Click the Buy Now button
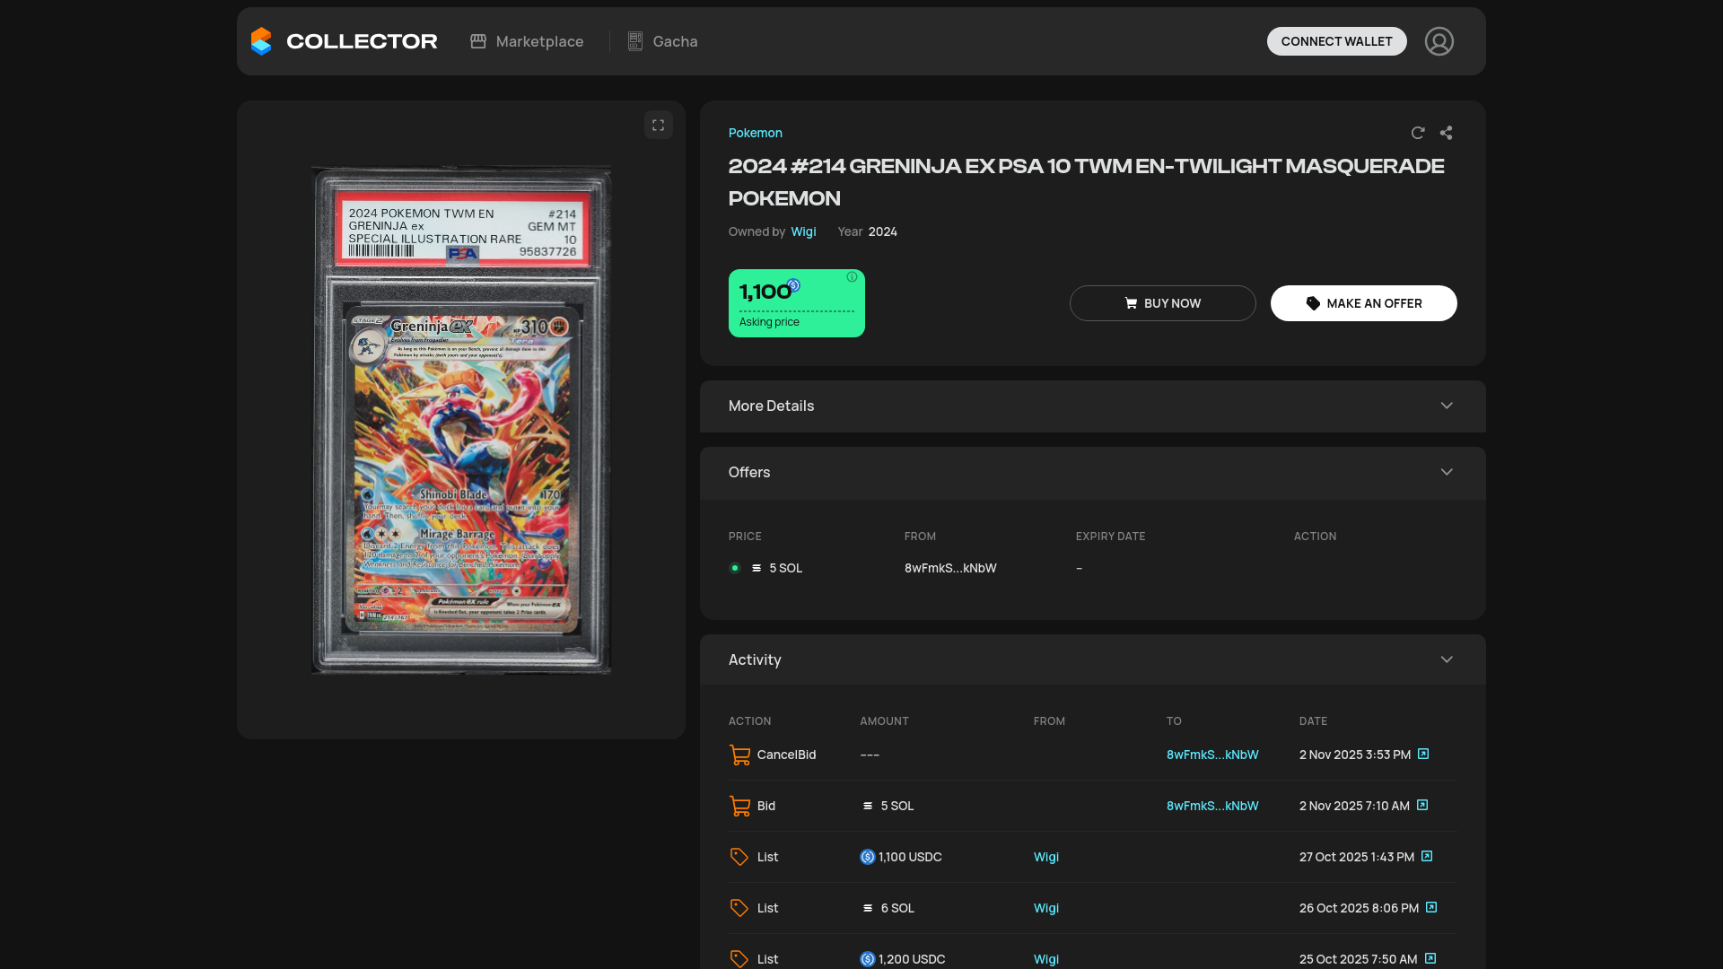 tap(1163, 303)
